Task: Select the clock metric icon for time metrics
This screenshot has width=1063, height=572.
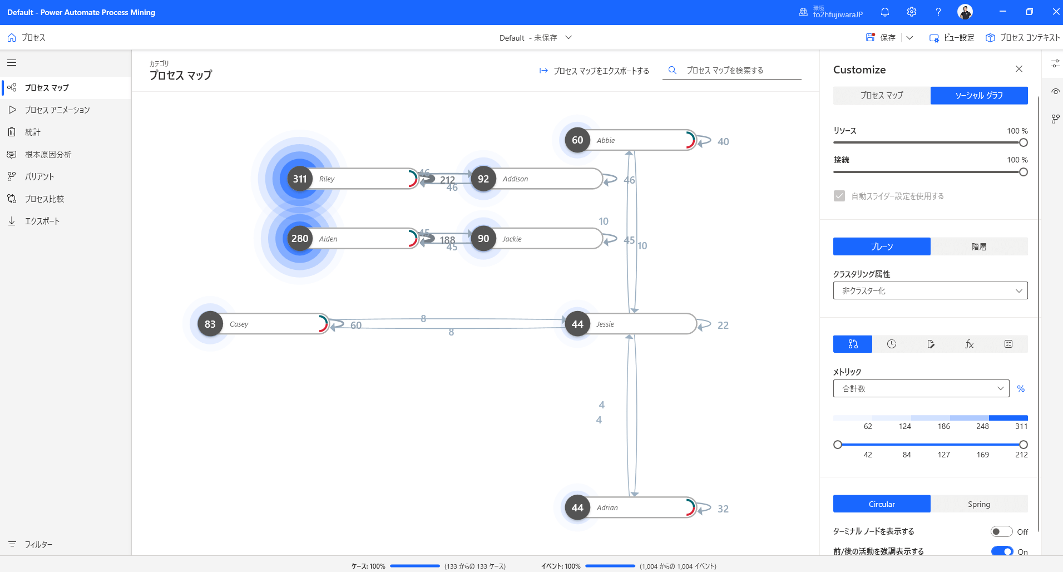Action: tap(892, 344)
